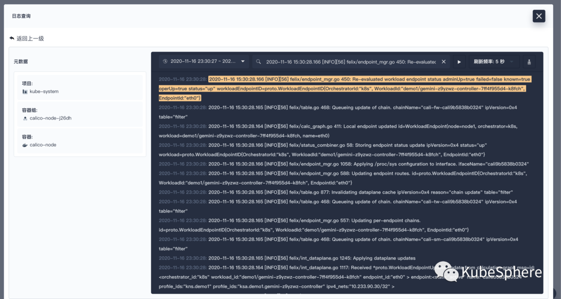This screenshot has width=561, height=299.
Task: Close the log query dialog
Action: pos(539,16)
